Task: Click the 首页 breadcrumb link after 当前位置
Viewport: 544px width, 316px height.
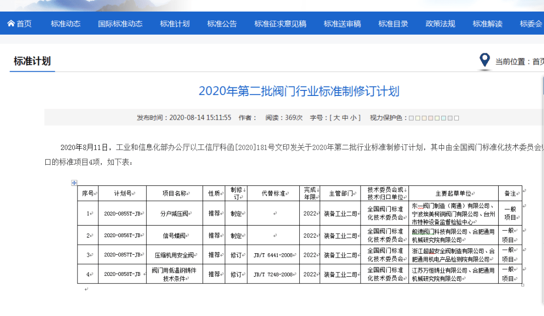Action: point(538,62)
